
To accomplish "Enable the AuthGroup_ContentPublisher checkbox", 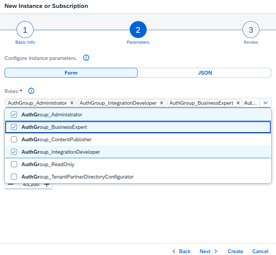I will [x=14, y=139].
